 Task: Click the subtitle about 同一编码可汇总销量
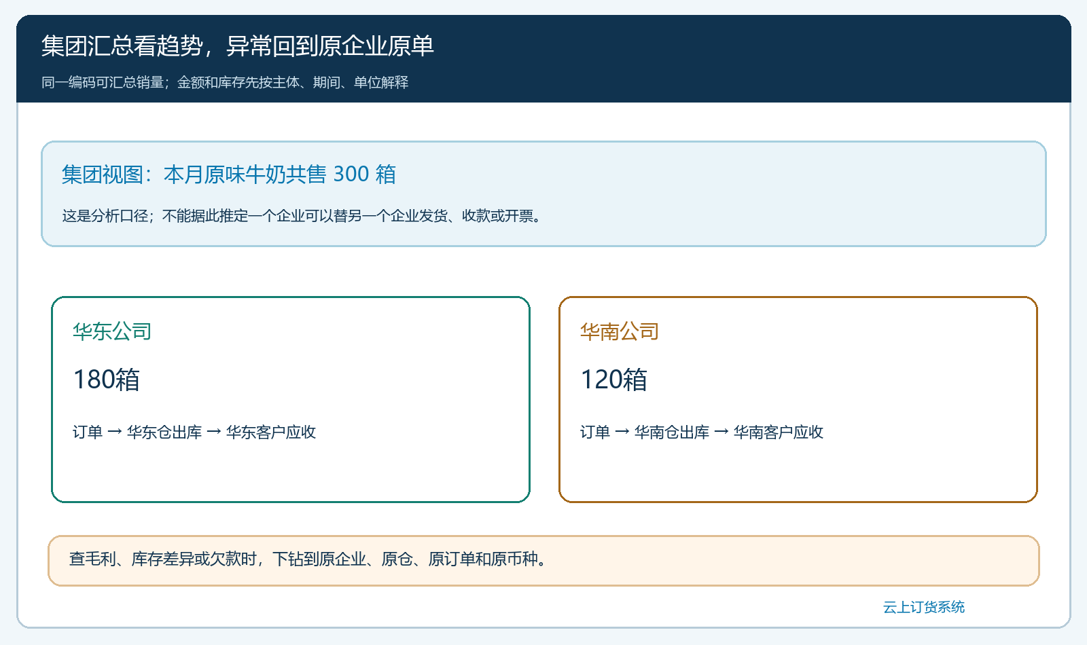click(225, 82)
